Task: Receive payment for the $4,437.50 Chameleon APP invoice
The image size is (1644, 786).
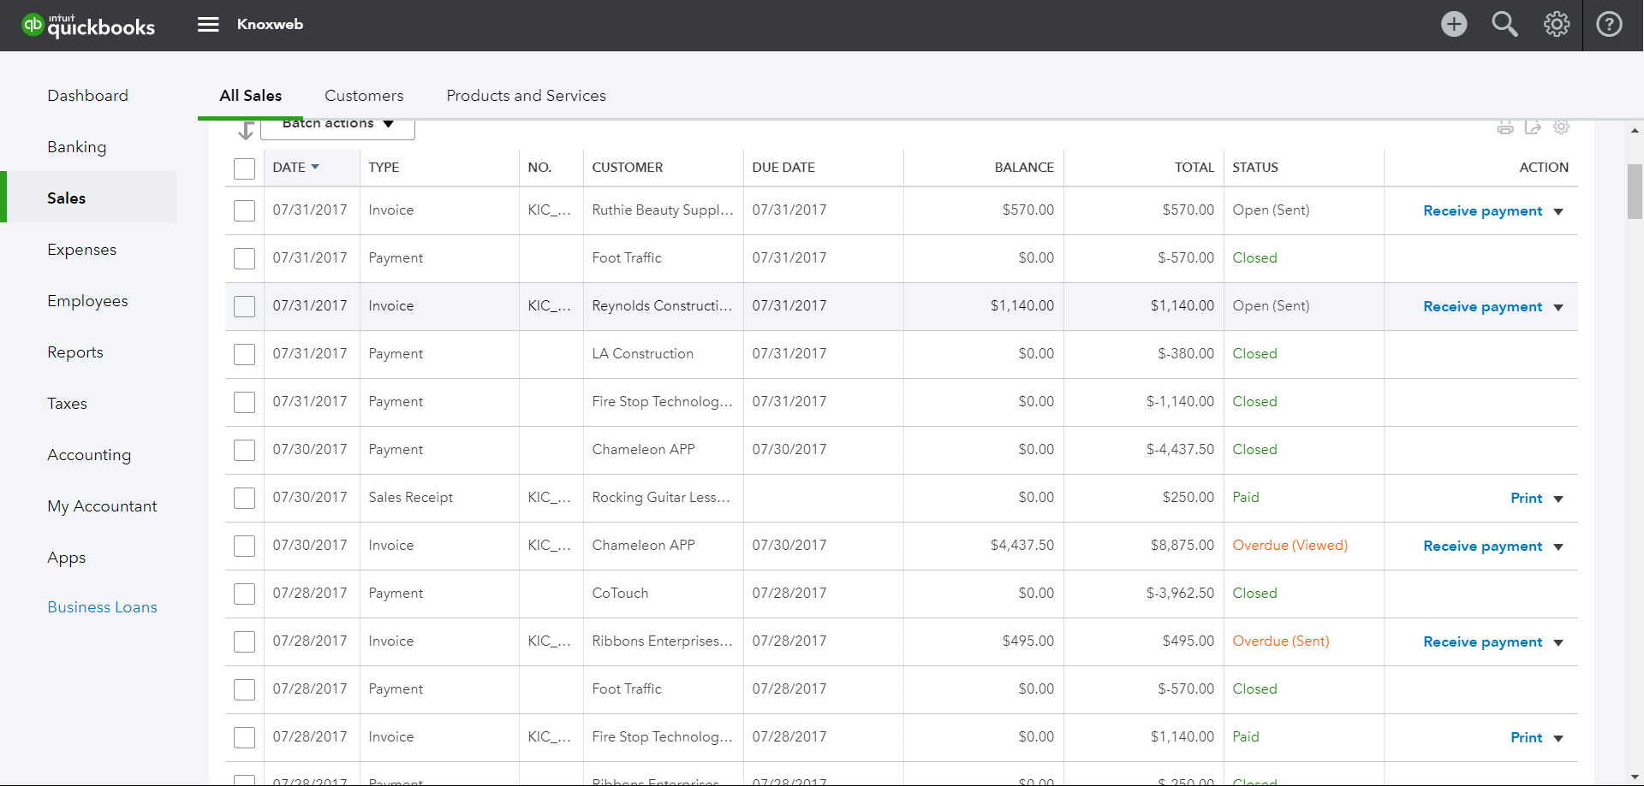Action: coord(1482,546)
